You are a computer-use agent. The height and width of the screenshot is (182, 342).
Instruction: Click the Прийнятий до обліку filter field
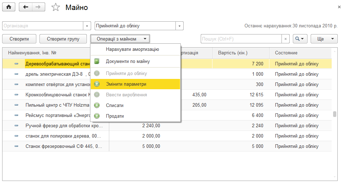135,26
